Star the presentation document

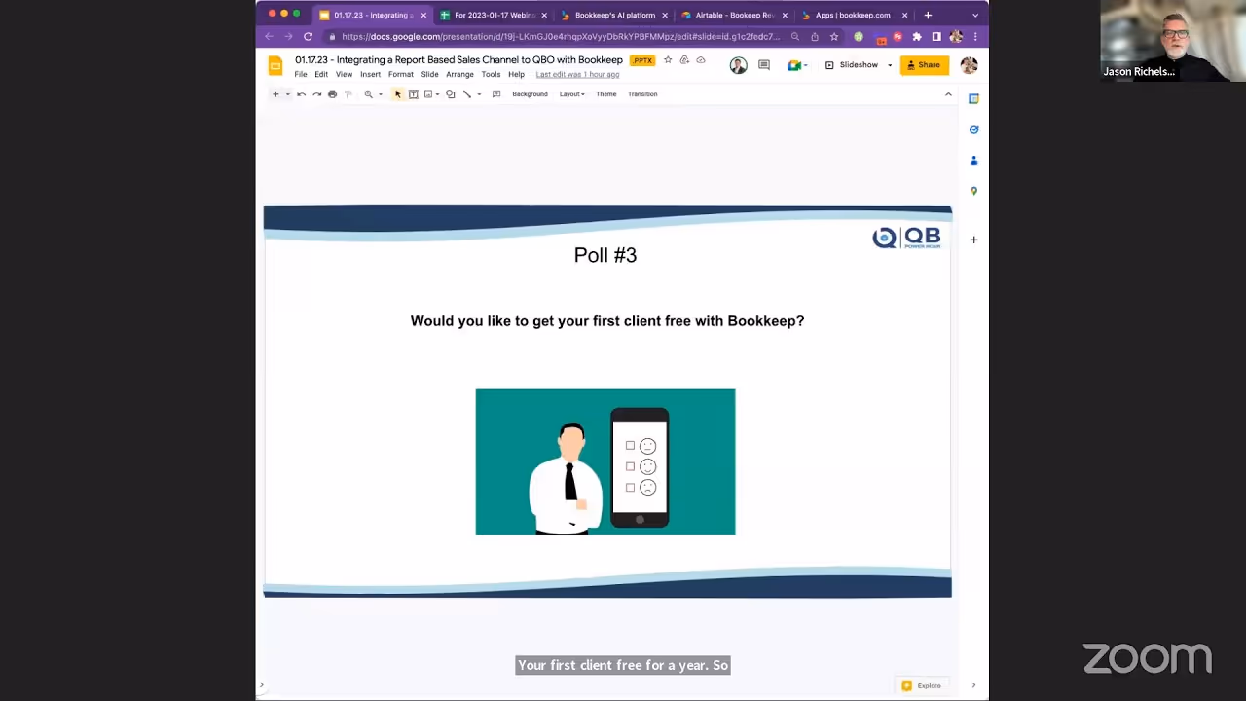(x=668, y=60)
